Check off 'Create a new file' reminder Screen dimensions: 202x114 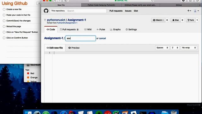click(4, 9)
